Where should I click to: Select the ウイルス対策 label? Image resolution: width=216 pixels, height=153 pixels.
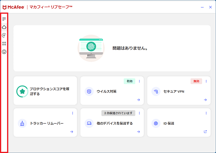[x=106, y=91]
